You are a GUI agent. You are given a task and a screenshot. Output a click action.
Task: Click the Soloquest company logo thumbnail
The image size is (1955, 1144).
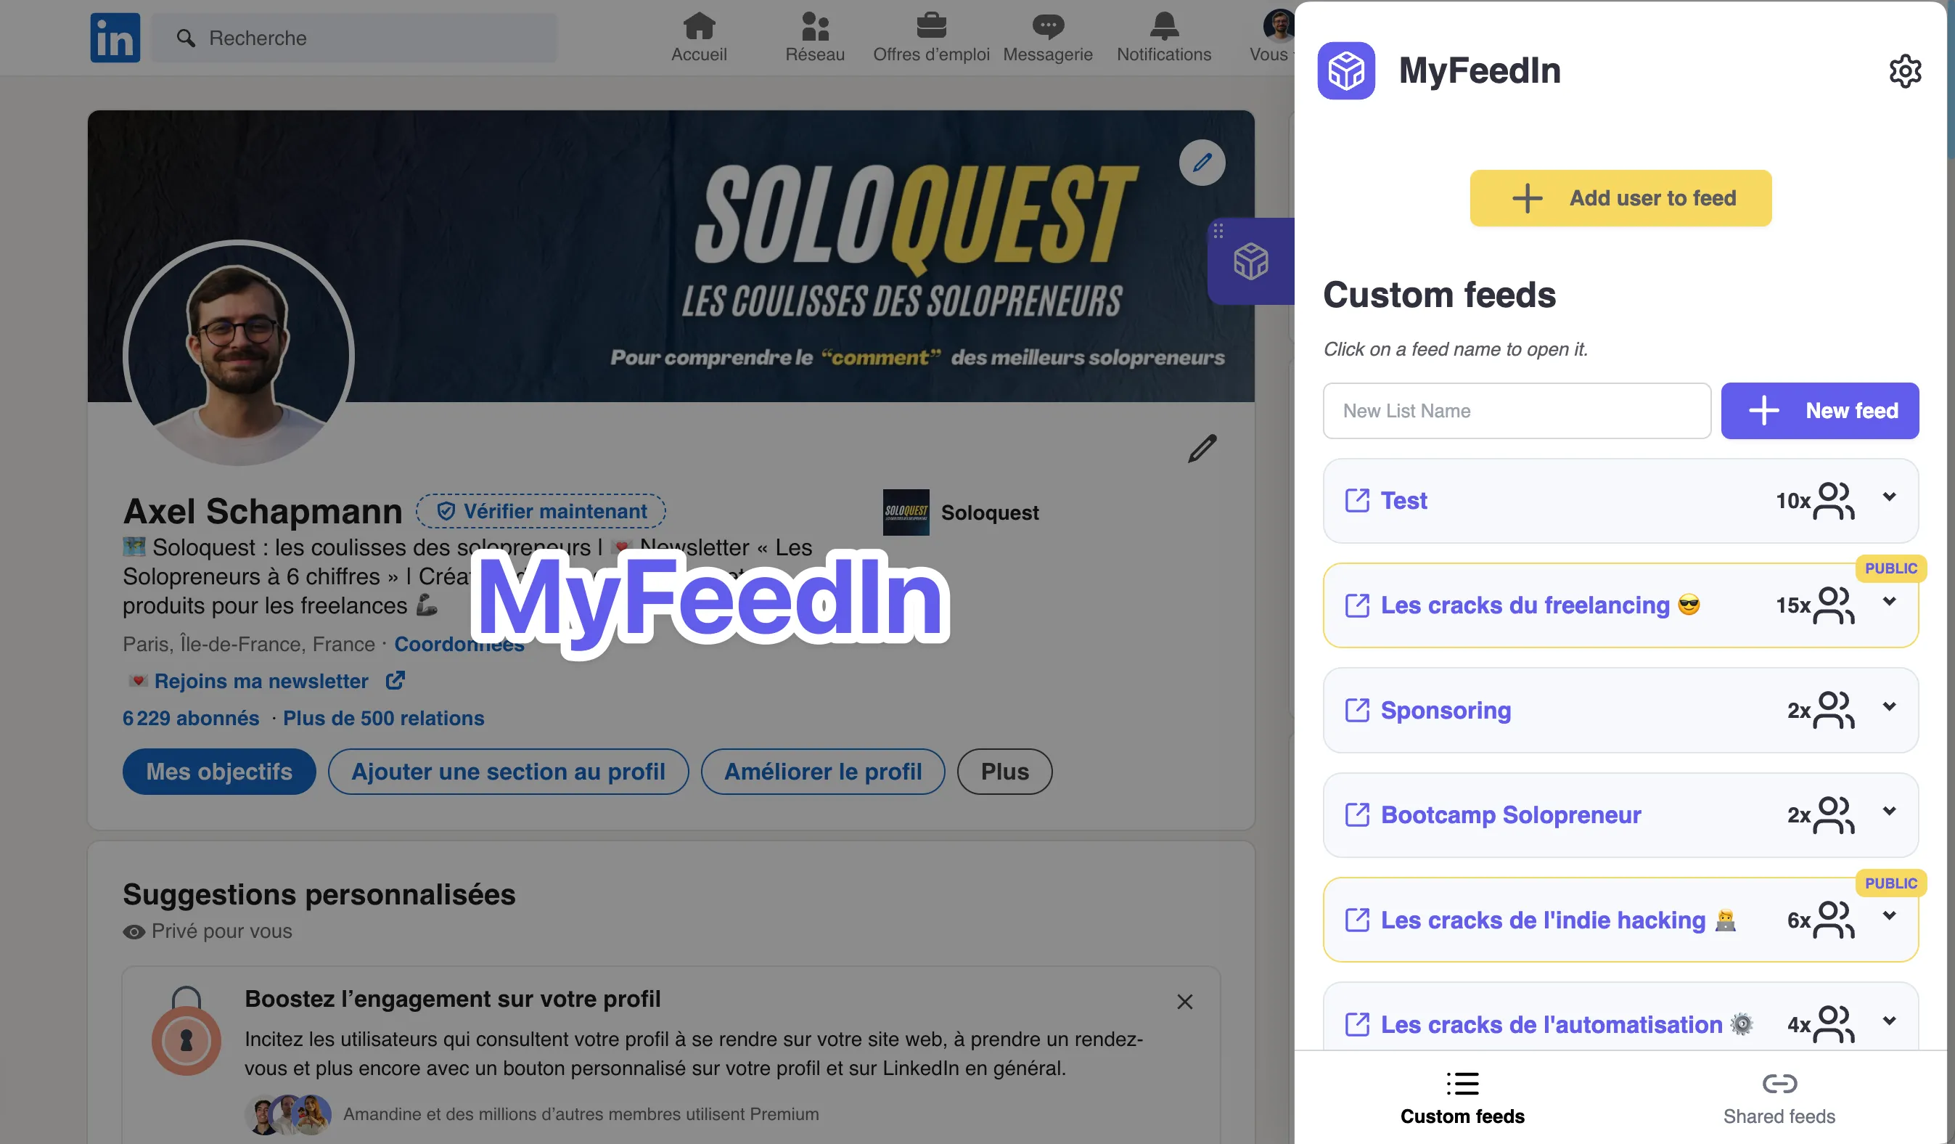(904, 512)
